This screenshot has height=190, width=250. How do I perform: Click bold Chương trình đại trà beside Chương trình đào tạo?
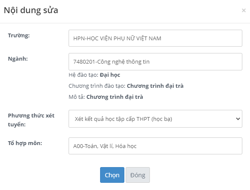(x=155, y=86)
